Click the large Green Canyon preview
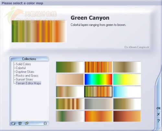Screen dimensions: 162x131 tap(39, 31)
